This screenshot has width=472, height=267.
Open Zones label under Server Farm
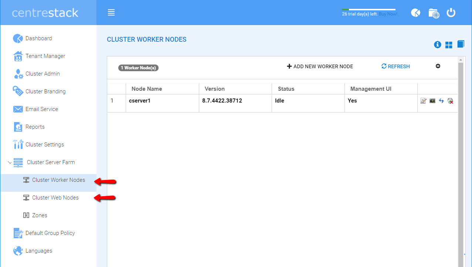coord(40,215)
